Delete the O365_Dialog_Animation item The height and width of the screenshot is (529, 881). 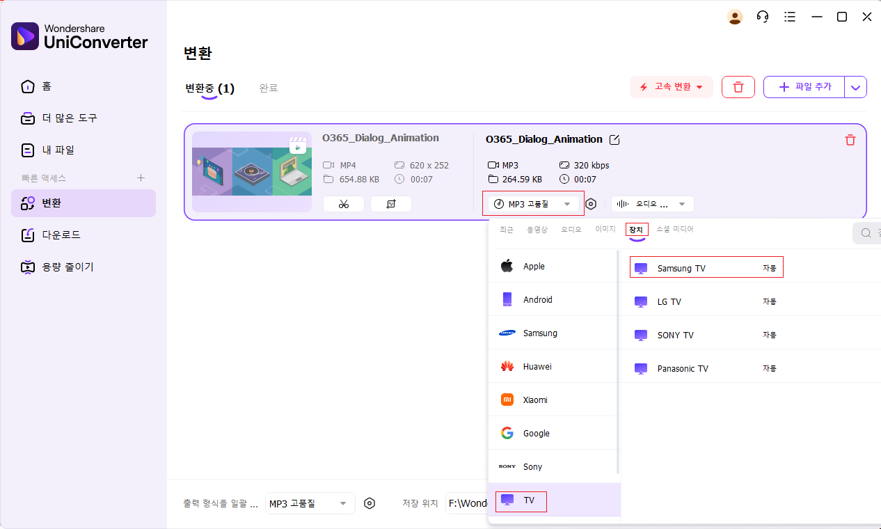point(850,140)
